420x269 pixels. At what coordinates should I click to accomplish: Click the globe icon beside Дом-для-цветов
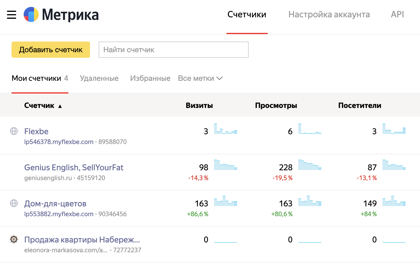pos(14,203)
